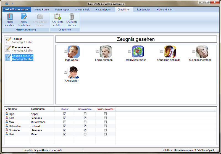Check Zeugnis gesehen for Uwe Meier in the table
Screen dimensions: 221x154
tap(105, 134)
